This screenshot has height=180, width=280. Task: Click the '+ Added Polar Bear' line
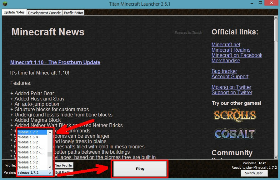point(32,93)
